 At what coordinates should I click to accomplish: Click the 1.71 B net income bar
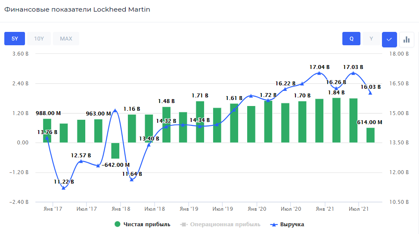point(200,122)
